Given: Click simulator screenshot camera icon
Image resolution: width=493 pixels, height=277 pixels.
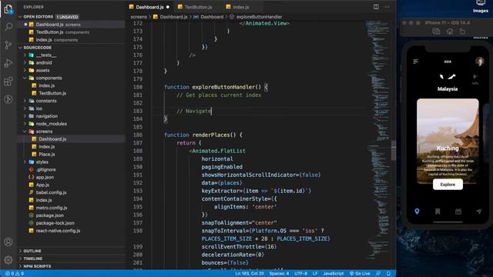Looking at the screenshot, I should click(436, 31).
